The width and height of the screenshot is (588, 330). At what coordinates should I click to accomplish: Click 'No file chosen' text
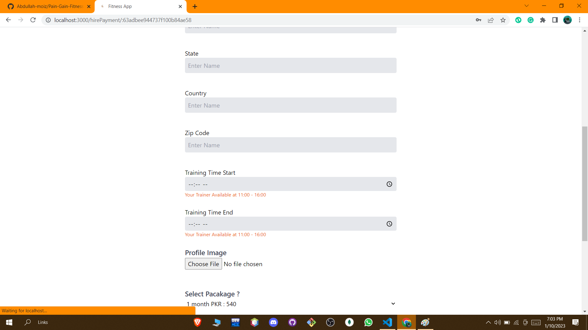(243, 264)
